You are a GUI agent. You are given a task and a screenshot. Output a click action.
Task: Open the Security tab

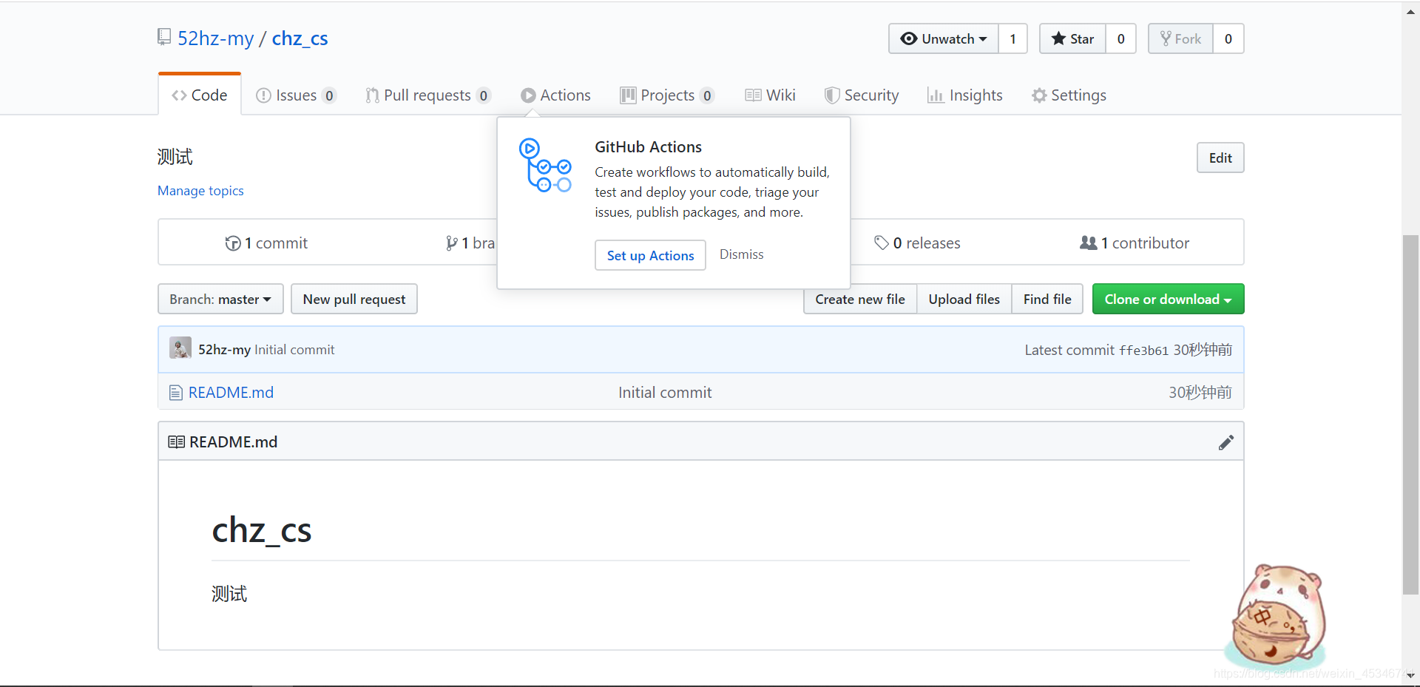point(862,95)
